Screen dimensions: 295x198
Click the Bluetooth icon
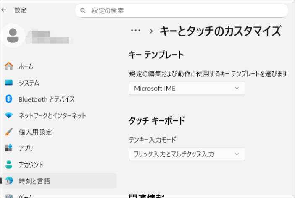(9, 99)
